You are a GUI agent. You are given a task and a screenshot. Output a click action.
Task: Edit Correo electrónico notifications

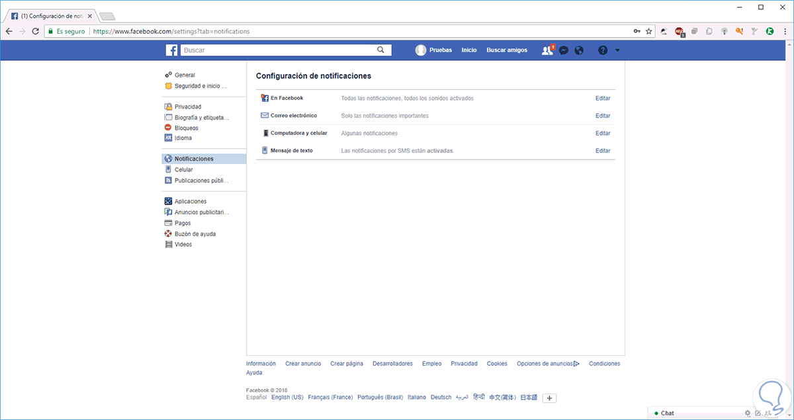pos(603,116)
